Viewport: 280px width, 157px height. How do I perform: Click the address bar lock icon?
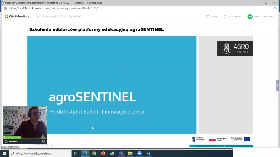tap(5, 8)
